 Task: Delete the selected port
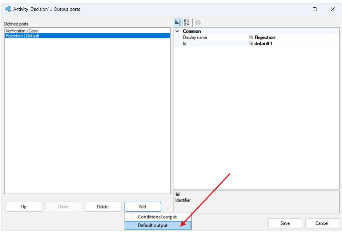(x=103, y=207)
